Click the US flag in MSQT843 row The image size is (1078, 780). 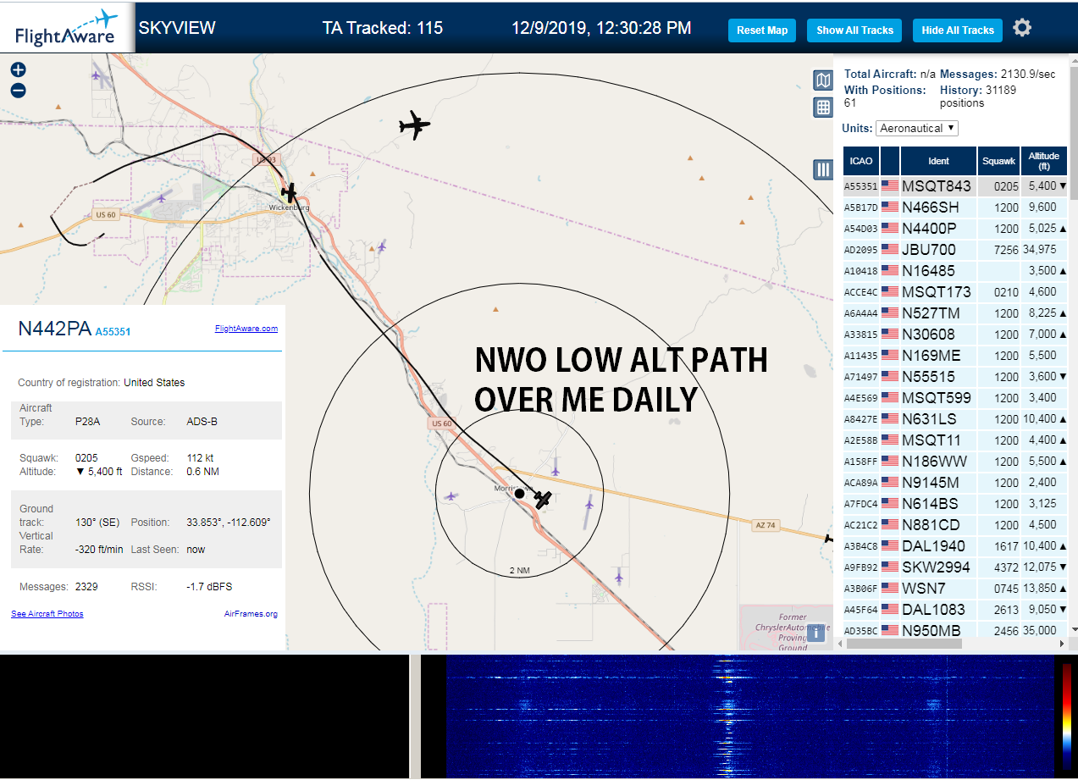(x=889, y=185)
